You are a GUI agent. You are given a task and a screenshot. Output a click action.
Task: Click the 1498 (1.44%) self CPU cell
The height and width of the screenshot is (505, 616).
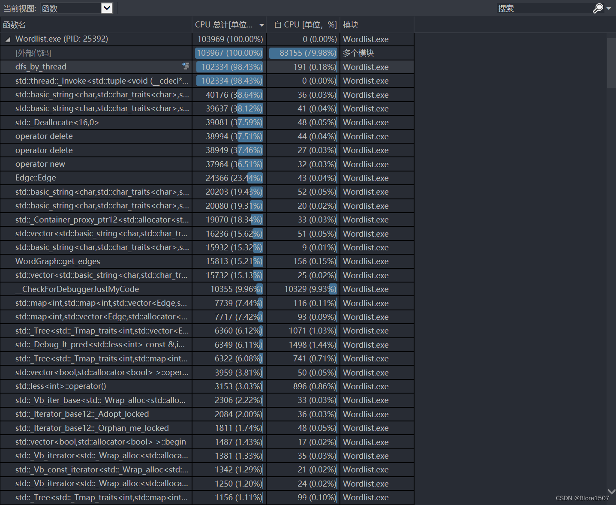[x=303, y=345]
